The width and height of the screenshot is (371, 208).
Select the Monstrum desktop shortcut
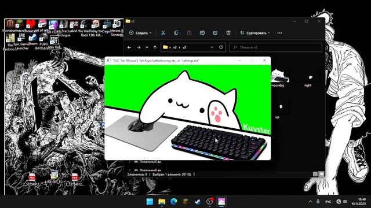[x=10, y=26]
